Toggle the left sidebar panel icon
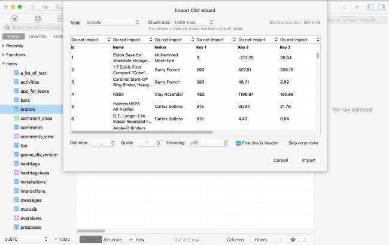This screenshot has height=245, width=389. 370,7
